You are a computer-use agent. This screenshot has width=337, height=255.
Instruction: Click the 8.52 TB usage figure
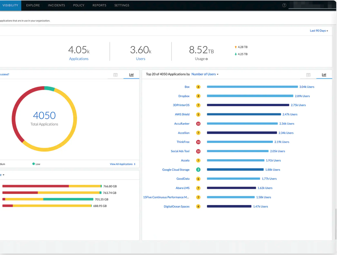(202, 50)
